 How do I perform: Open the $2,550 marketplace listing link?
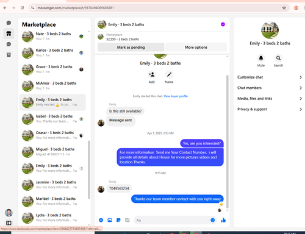123,39
